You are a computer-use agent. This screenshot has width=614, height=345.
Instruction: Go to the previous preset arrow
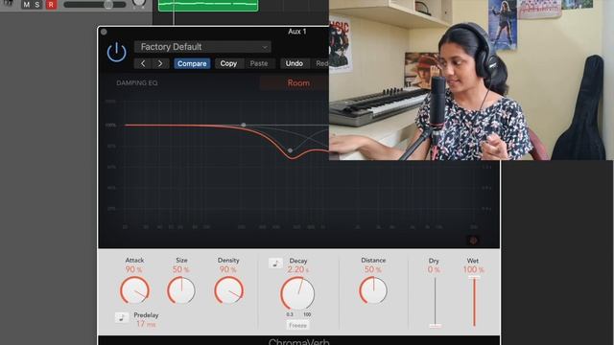pos(143,63)
